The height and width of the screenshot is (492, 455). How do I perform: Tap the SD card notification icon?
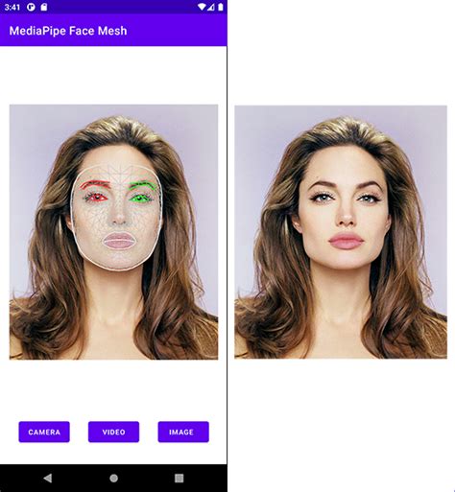pyautogui.click(x=44, y=7)
